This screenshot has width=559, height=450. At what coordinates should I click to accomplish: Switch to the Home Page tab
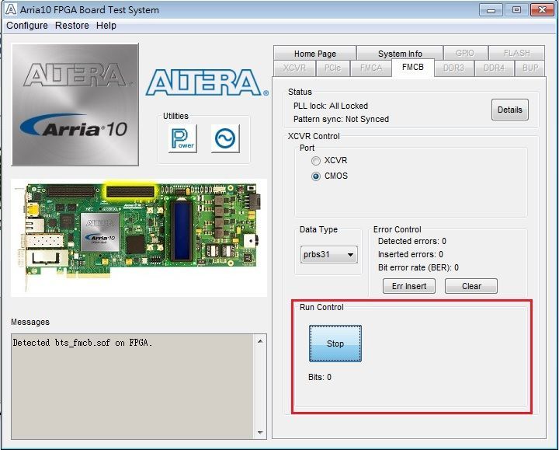(314, 54)
